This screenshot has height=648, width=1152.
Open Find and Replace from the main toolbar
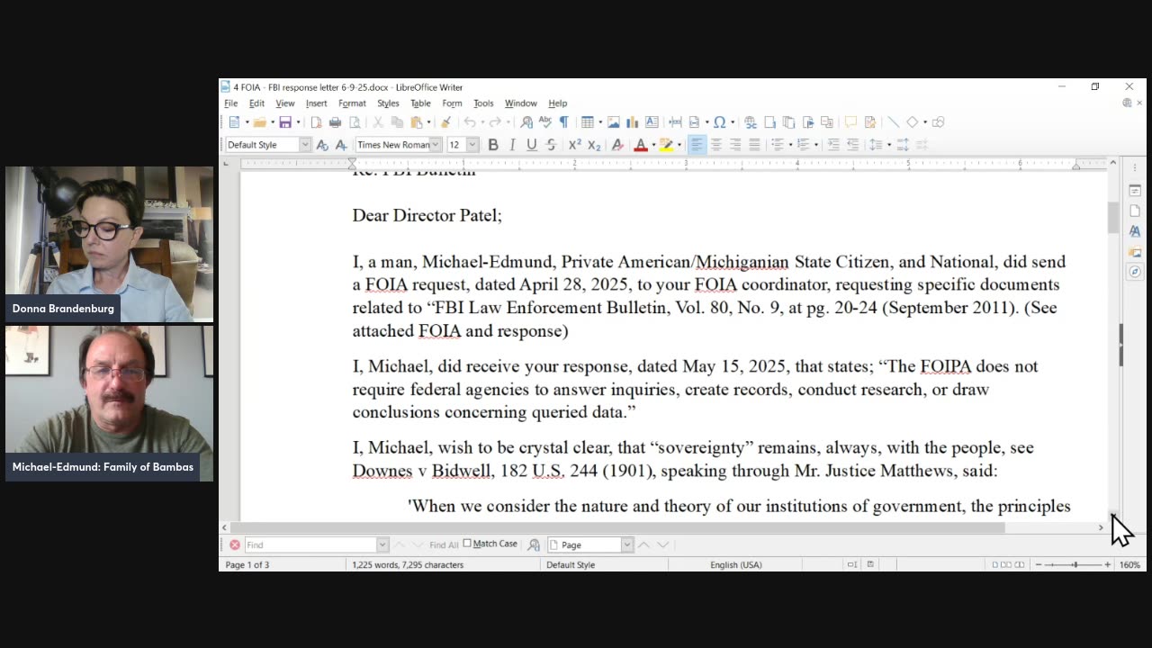coord(526,122)
